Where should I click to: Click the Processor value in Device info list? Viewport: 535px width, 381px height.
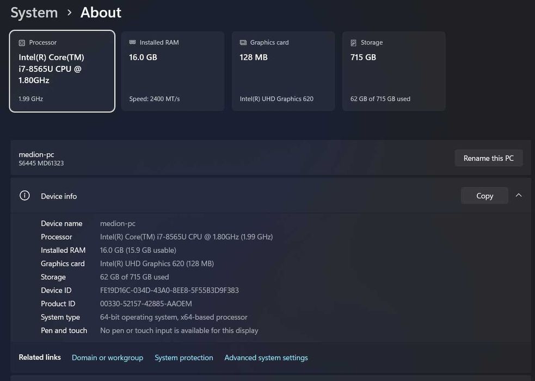(x=186, y=237)
